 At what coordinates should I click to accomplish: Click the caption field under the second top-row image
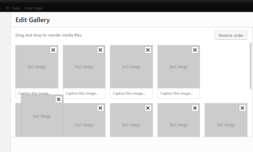(84, 93)
